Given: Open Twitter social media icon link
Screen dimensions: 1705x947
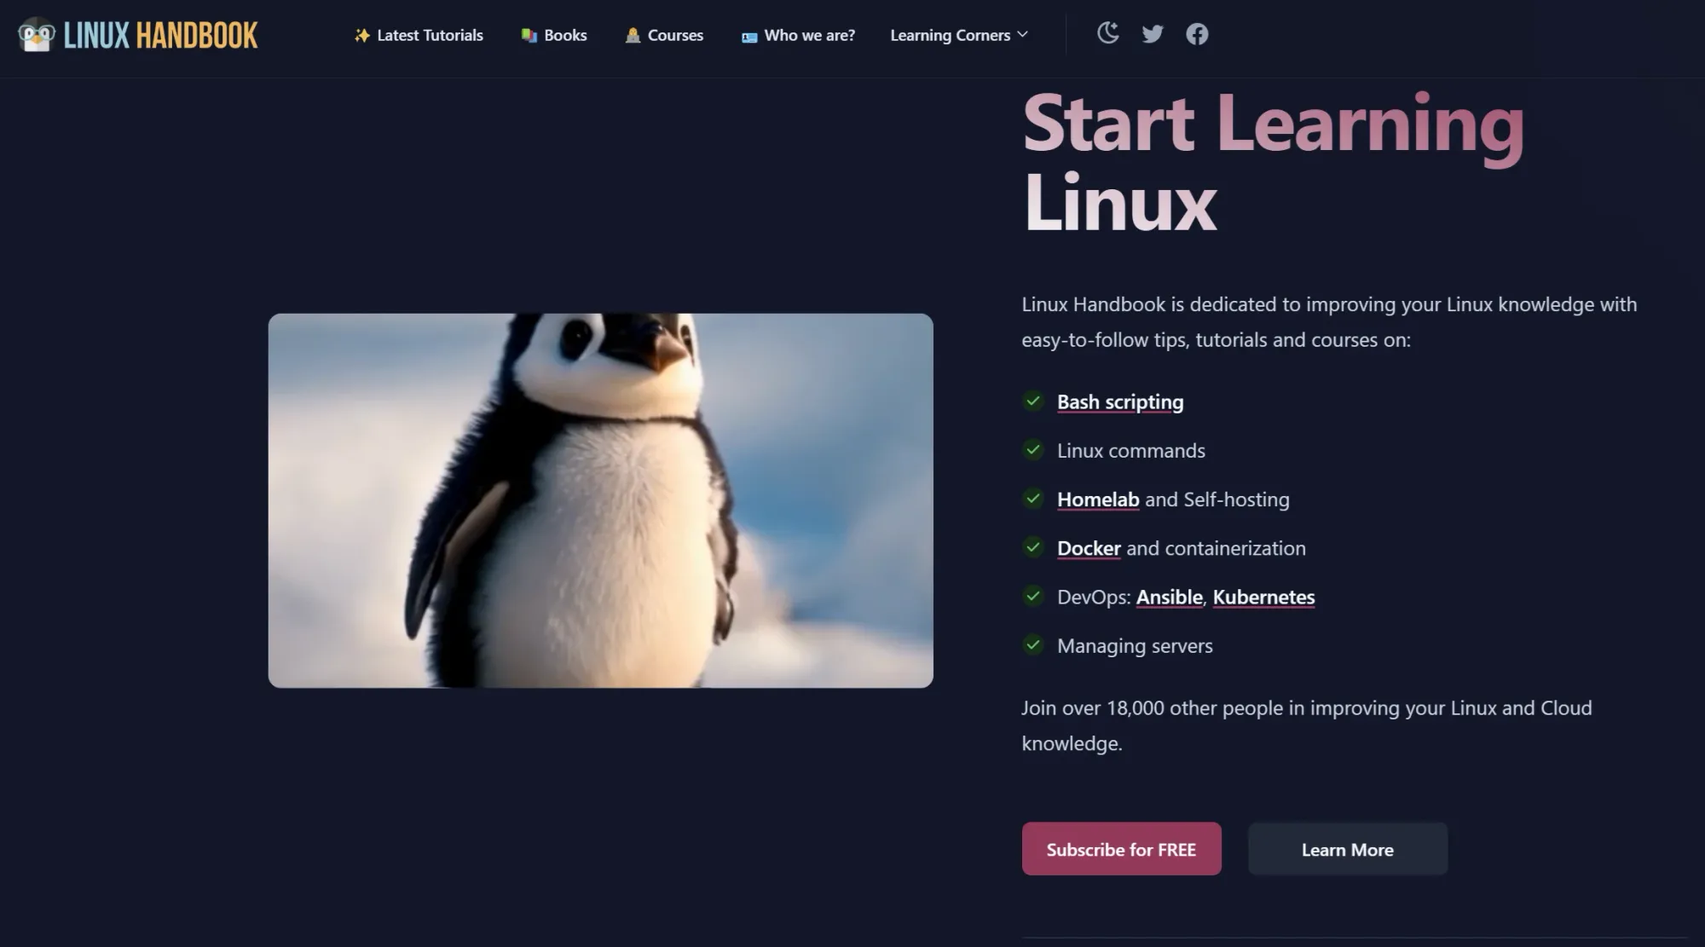Looking at the screenshot, I should pos(1153,34).
